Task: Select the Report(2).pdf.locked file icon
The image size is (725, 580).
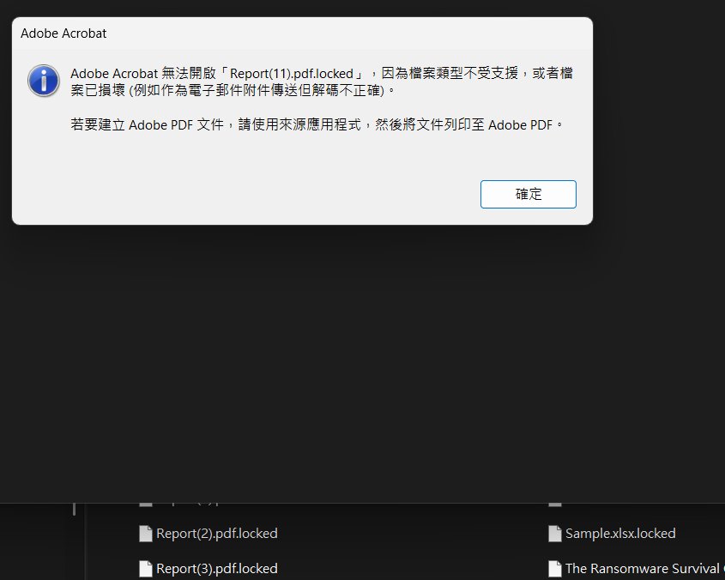Action: (x=146, y=534)
